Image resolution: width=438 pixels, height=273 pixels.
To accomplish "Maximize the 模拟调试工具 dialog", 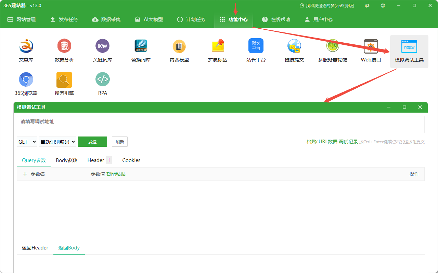I will [x=404, y=107].
